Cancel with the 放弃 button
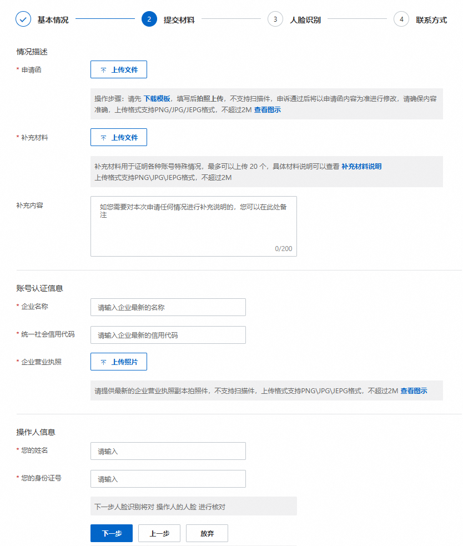The image size is (463, 546). 207,533
